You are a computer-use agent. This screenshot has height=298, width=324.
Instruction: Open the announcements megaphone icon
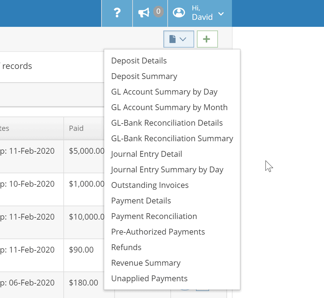click(x=144, y=13)
